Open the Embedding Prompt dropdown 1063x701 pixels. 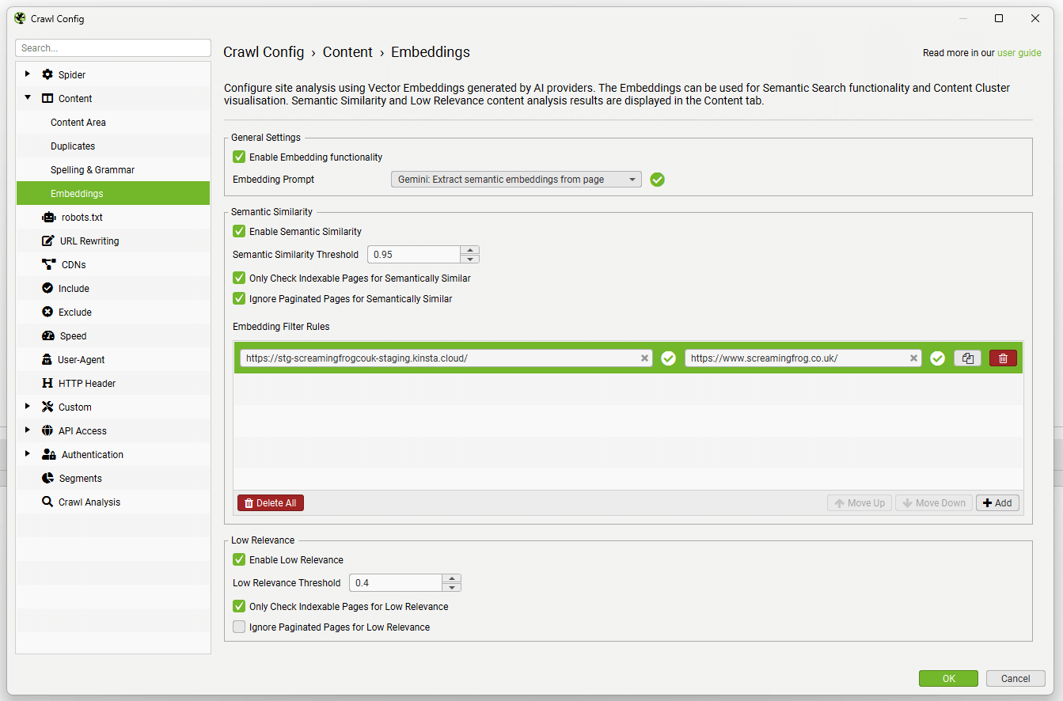[x=632, y=179]
